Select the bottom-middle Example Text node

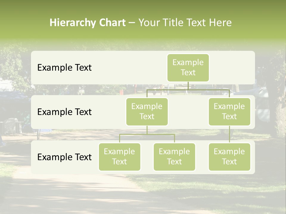[174, 157]
